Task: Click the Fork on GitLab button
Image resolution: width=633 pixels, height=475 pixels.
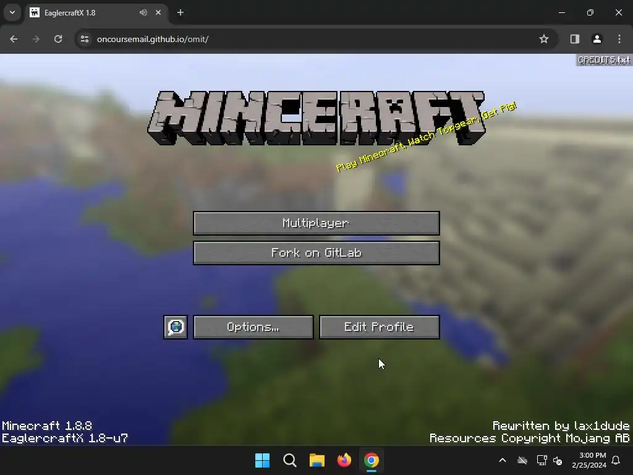Action: pyautogui.click(x=316, y=253)
